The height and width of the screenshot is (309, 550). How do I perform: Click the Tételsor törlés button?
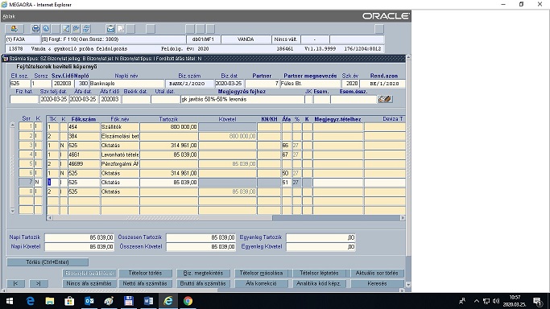pos(145,273)
